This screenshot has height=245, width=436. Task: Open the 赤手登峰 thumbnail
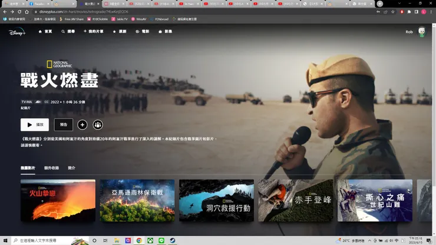coord(296,200)
